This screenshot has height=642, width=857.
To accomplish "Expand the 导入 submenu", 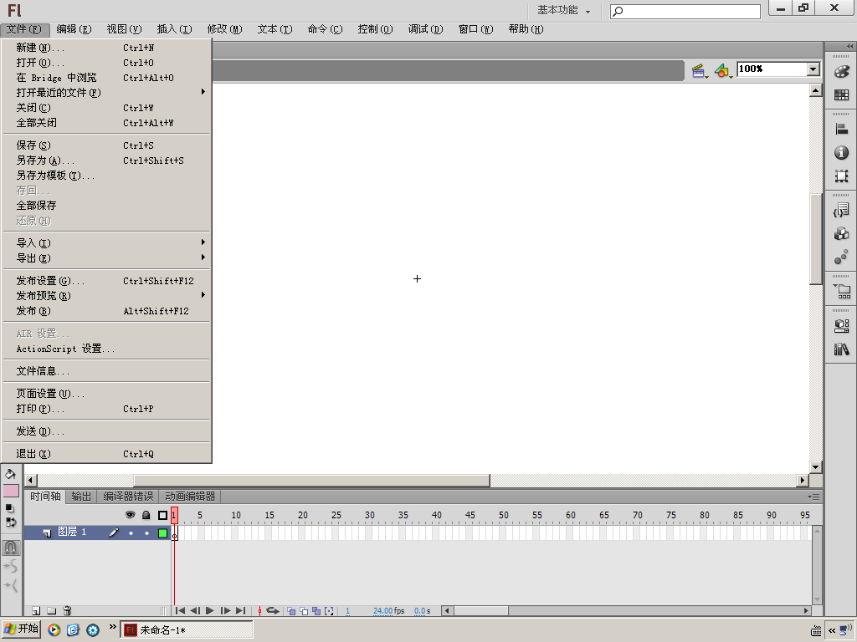I will click(107, 243).
